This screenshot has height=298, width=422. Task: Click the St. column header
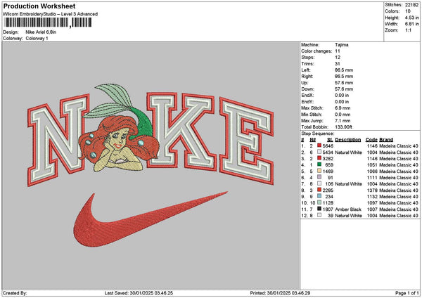pos(331,140)
